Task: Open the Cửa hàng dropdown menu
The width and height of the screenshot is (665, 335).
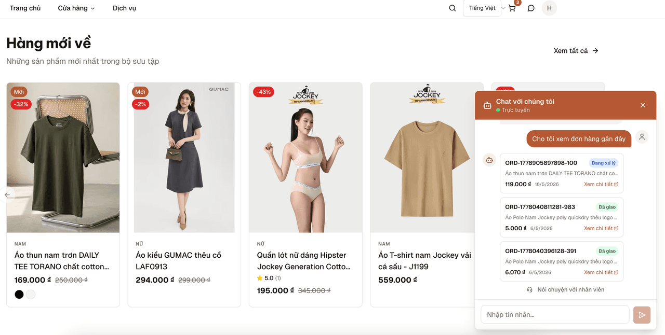Action: 76,8
